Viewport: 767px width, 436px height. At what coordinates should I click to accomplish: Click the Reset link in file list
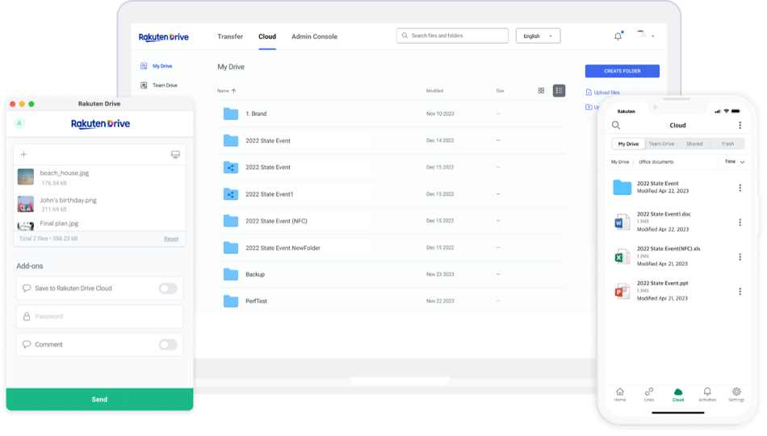(170, 239)
